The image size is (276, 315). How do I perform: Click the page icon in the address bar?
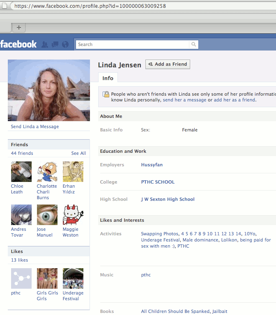click(x=5, y=6)
